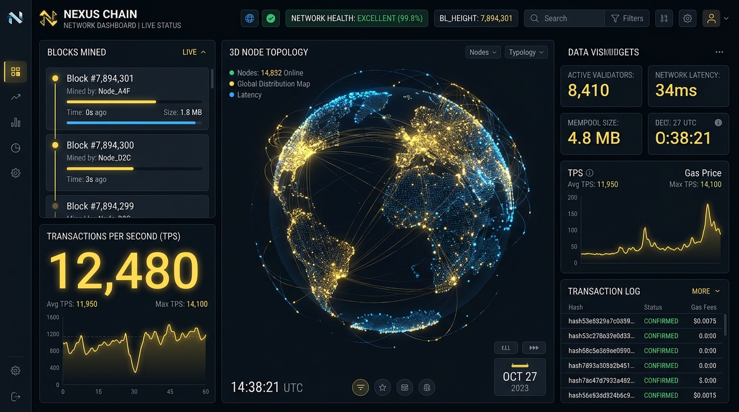
Task: Click the rightmost round icon under the globe
Action: pyautogui.click(x=427, y=387)
